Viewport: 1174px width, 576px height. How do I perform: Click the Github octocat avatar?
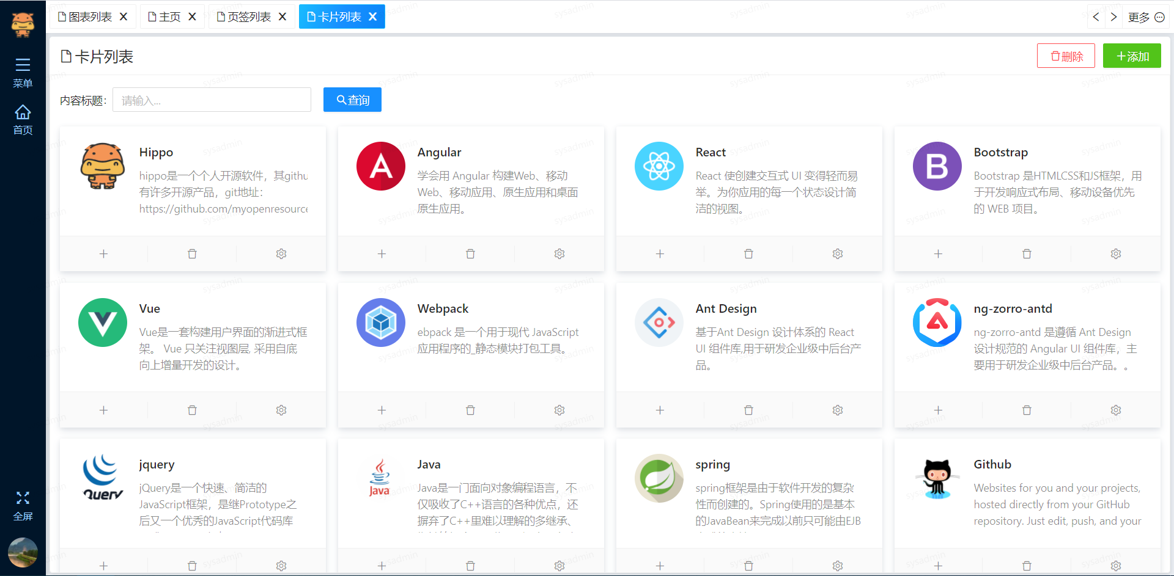937,478
